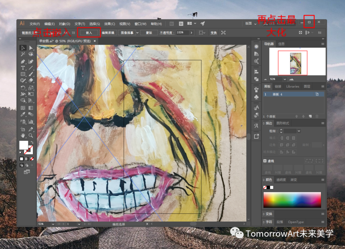Screen dimensions: 345x249
Task: Enable Draw Behind mode
Action: pyautogui.click(x=27, y=165)
